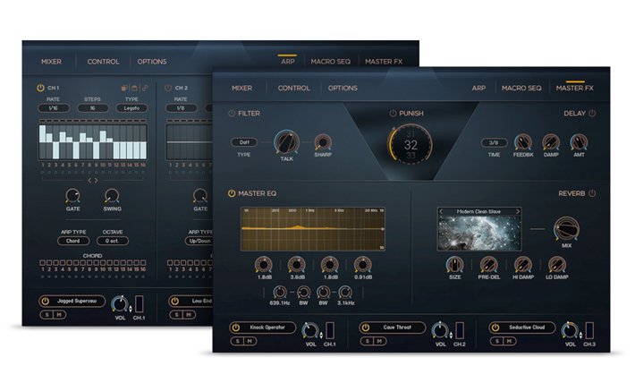Viewport: 635px width, 366px height.
Task: Toggle the MASTER EQ power button
Action: [x=233, y=193]
